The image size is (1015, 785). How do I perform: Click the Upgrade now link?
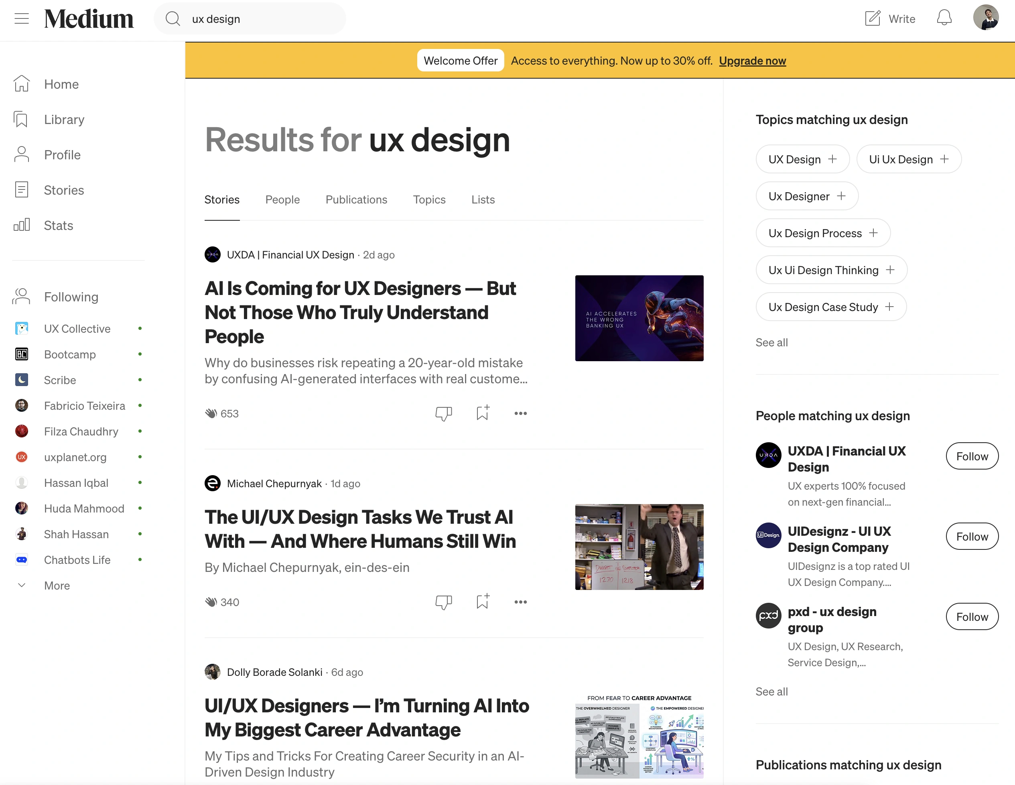[752, 61]
